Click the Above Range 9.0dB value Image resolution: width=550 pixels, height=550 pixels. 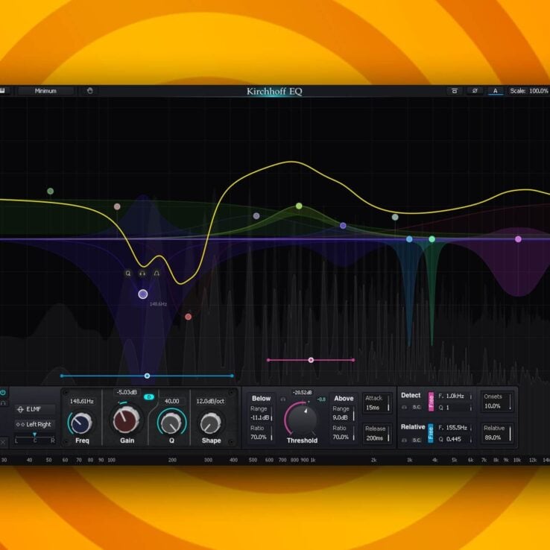coord(341,418)
